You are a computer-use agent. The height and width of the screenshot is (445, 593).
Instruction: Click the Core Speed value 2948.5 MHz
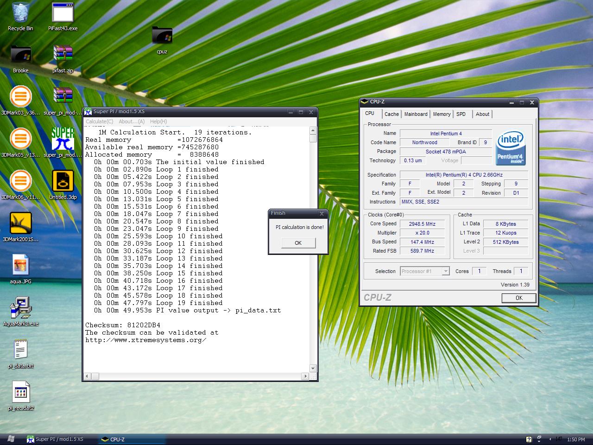pyautogui.click(x=422, y=224)
